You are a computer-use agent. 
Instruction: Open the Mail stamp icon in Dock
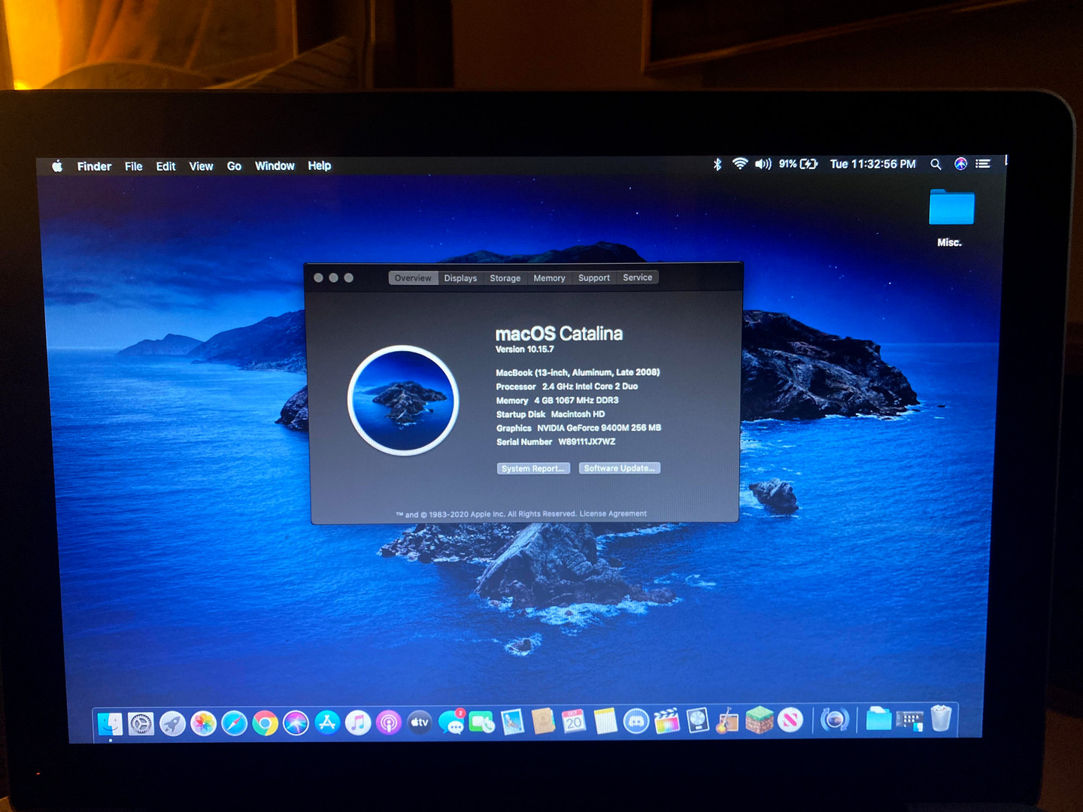[512, 722]
